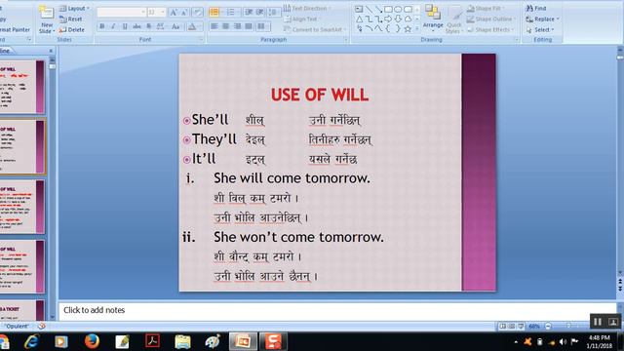Screen dimensions: 624x351
Task: Click Convert to SmartArt
Action: coord(314,29)
